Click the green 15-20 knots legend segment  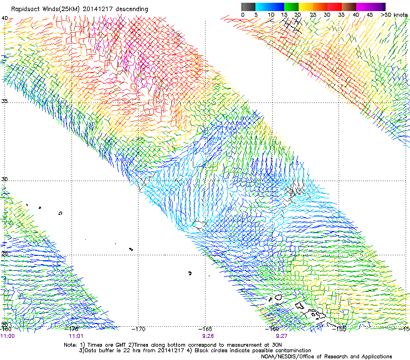click(291, 7)
